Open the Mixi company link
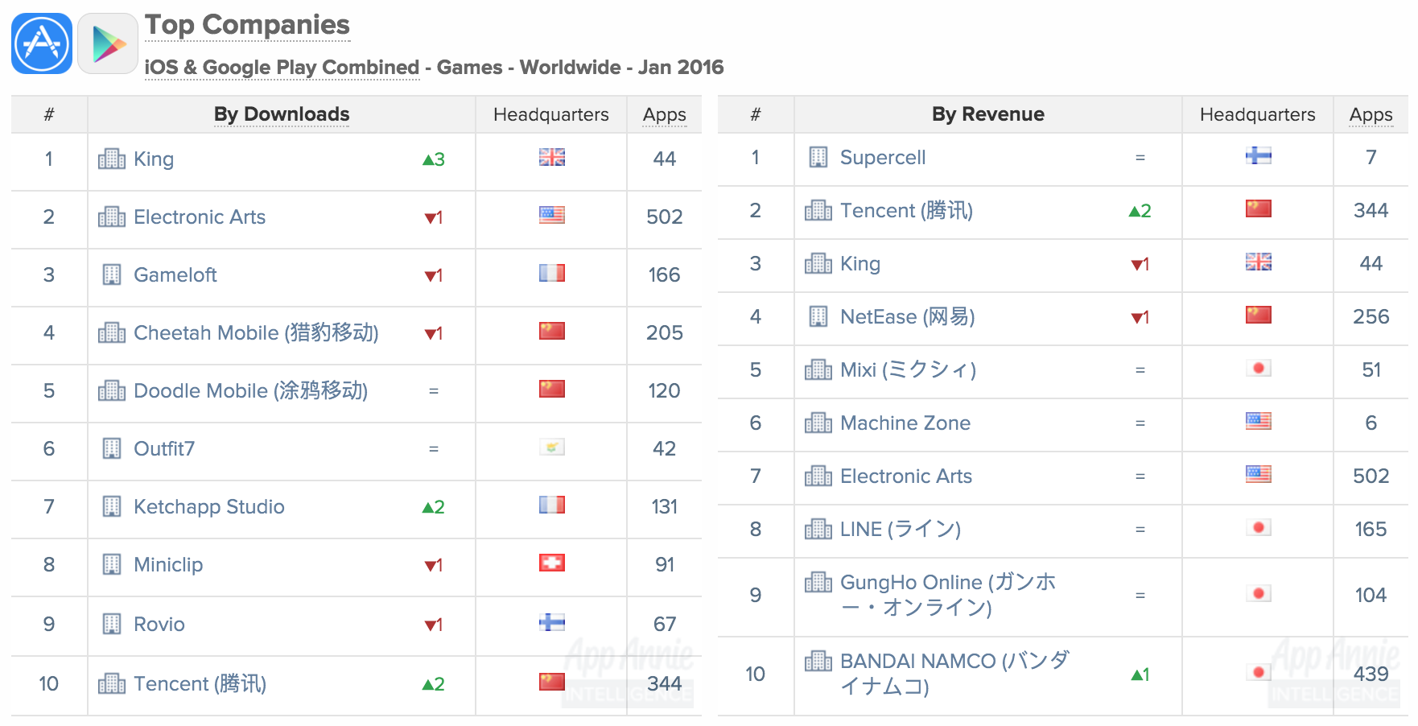 908,369
